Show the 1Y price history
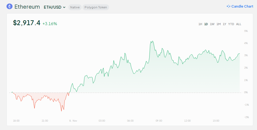The image size is (257, 130). pyautogui.click(x=224, y=24)
